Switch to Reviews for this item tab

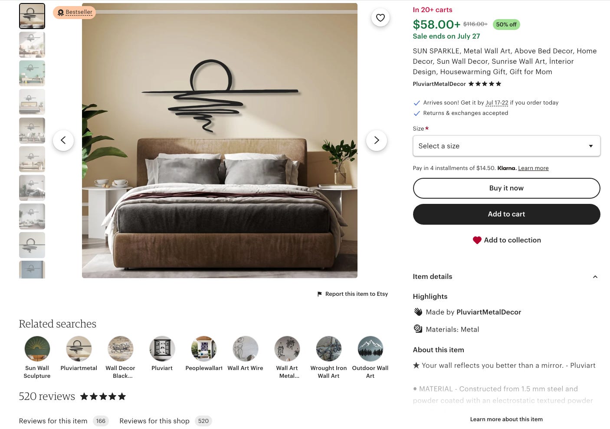64,421
